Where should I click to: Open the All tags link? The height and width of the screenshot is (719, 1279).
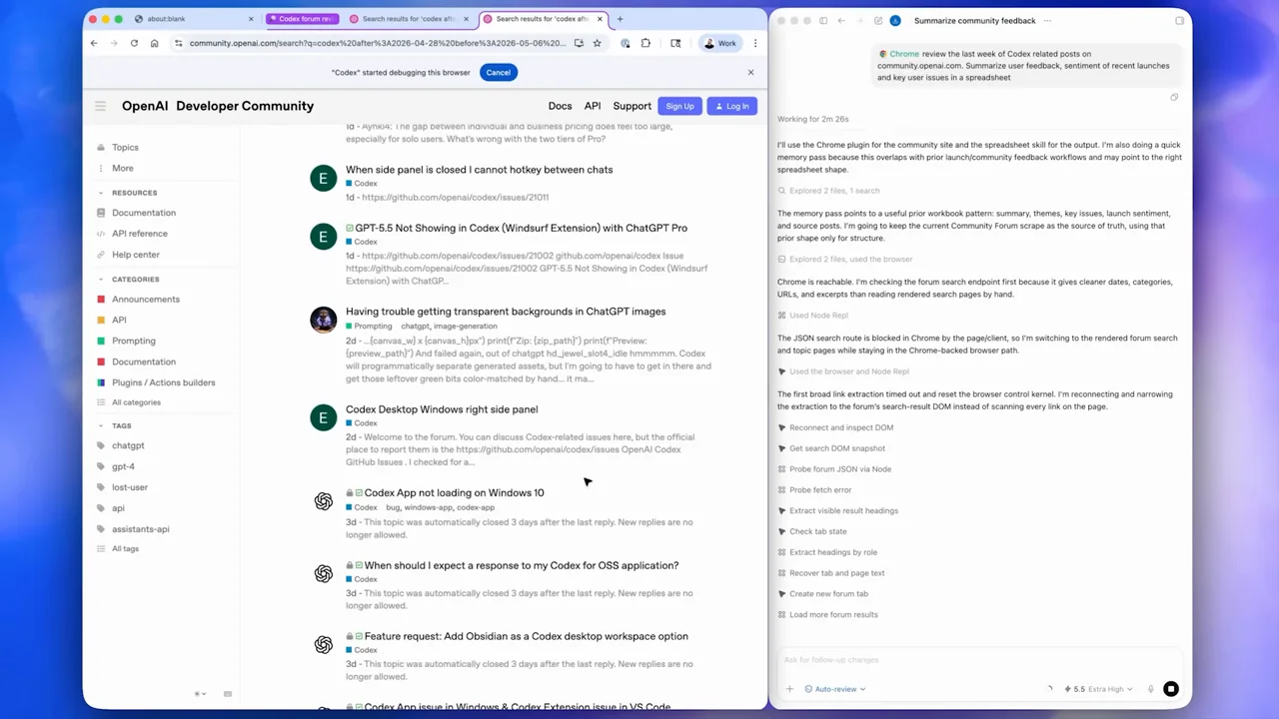tap(125, 548)
